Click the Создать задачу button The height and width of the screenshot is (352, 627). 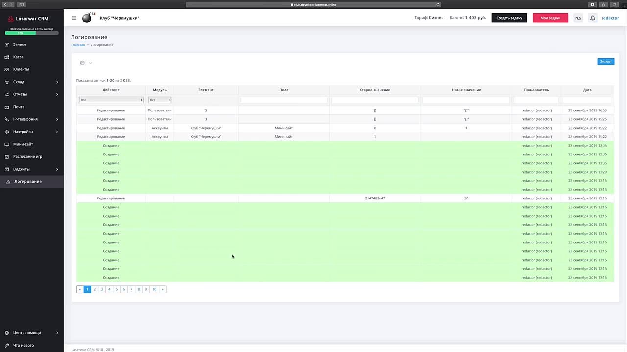click(509, 18)
